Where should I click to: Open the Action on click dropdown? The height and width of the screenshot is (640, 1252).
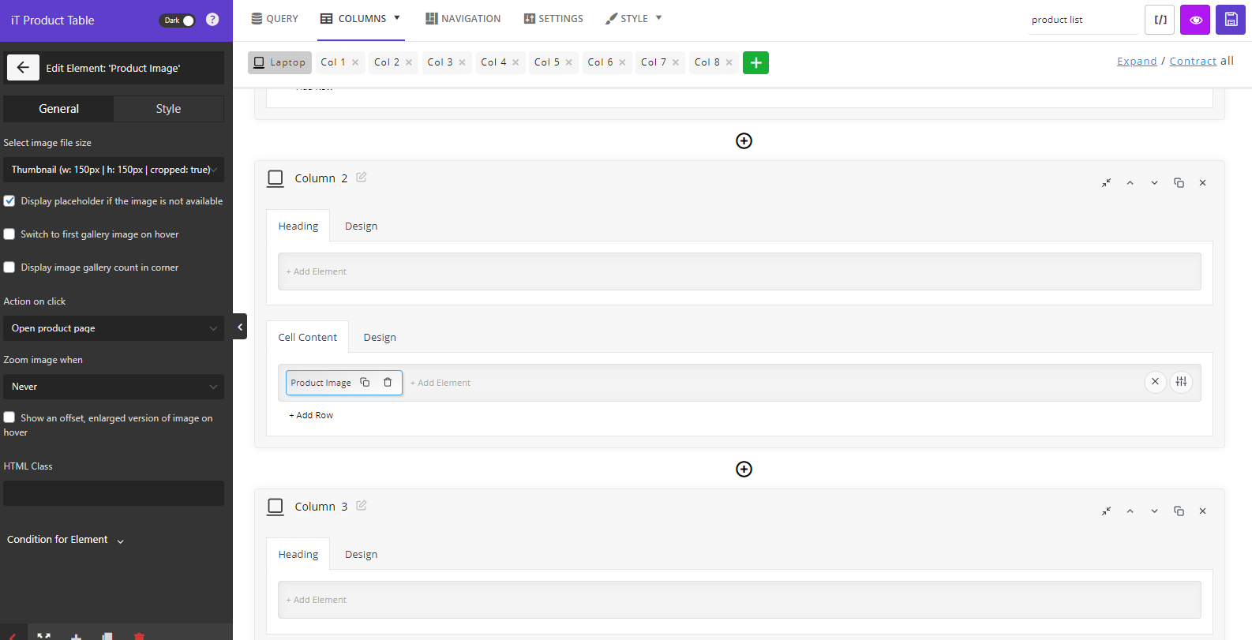(x=114, y=328)
